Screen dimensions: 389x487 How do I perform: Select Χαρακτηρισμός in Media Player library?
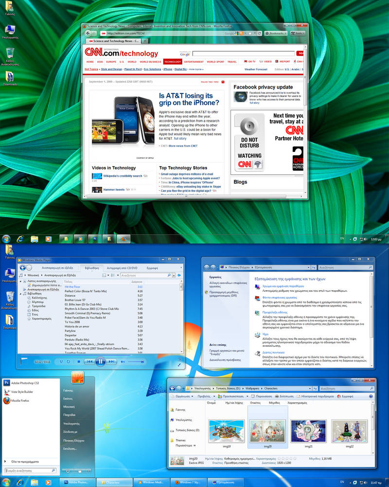coord(41,318)
